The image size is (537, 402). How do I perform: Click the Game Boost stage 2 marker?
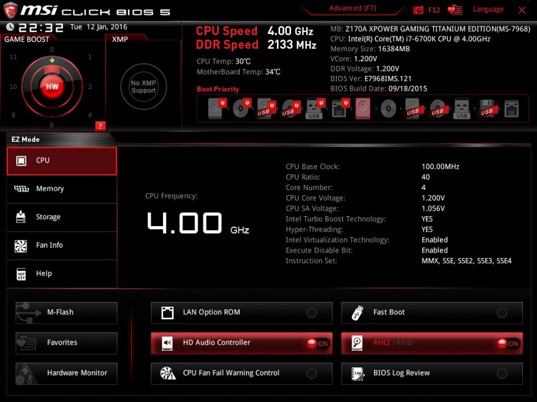coord(90,86)
